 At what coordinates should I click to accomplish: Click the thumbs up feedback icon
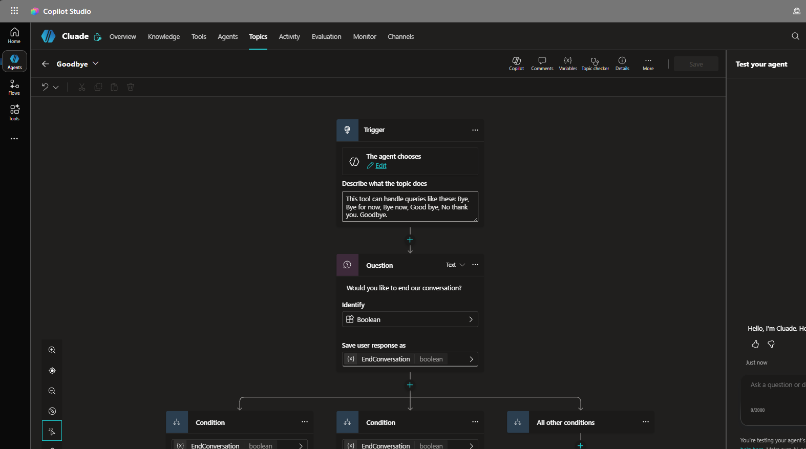(755, 344)
